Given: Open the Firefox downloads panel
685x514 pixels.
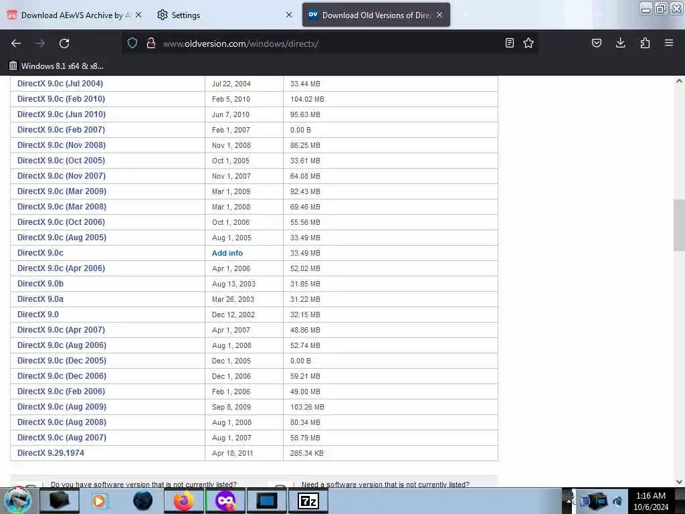Looking at the screenshot, I should [620, 43].
